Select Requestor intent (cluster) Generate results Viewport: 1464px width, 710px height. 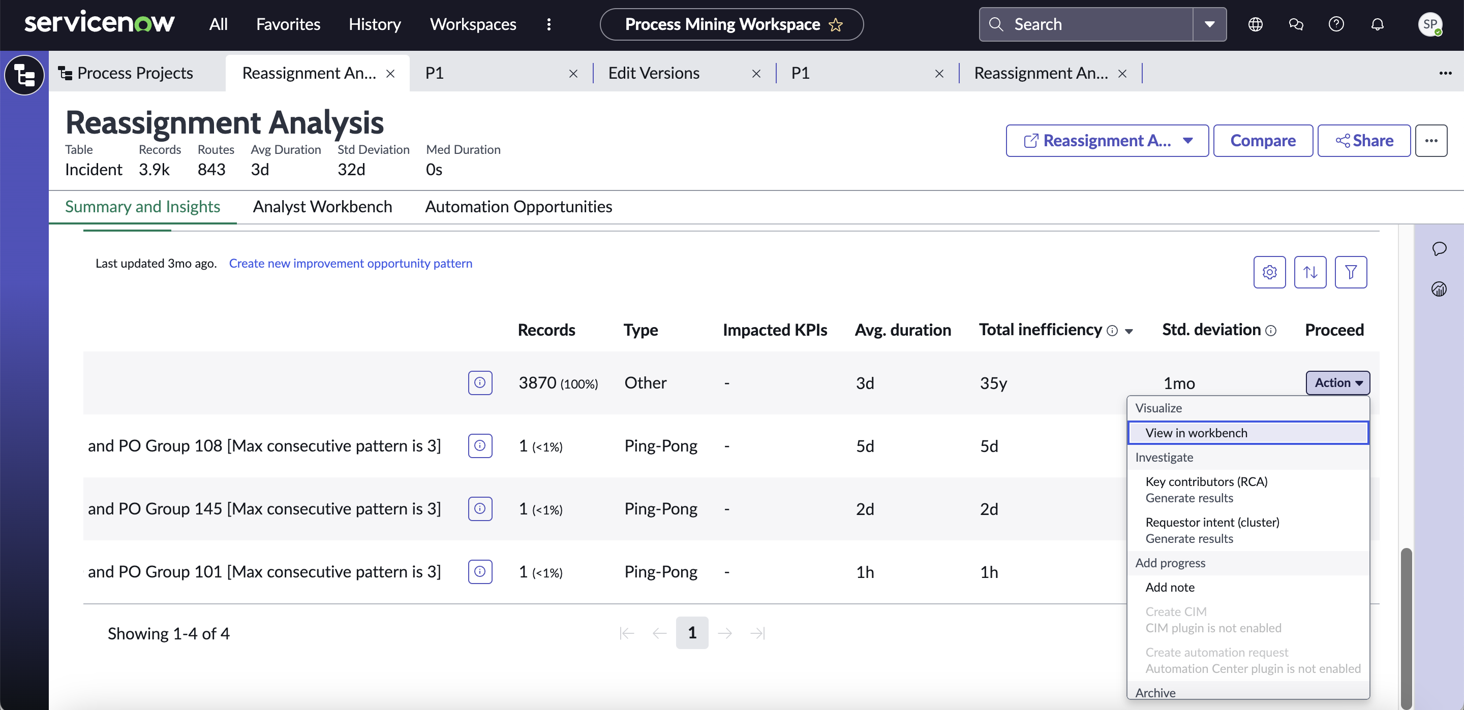tap(1248, 530)
